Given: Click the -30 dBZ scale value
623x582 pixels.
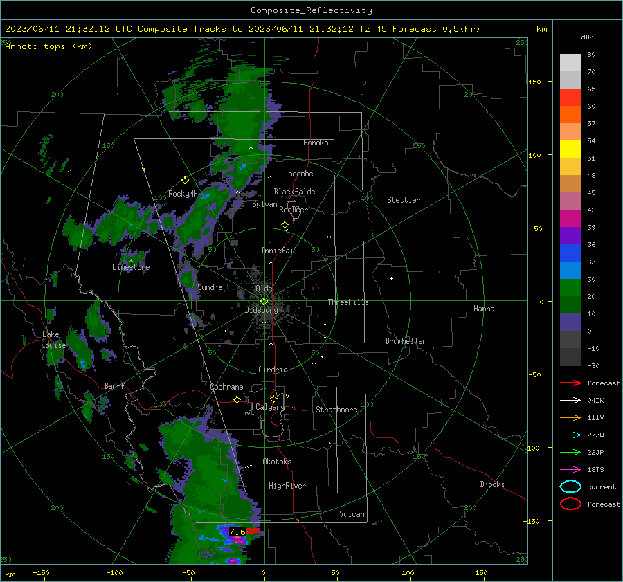Looking at the screenshot, I should coord(593,365).
